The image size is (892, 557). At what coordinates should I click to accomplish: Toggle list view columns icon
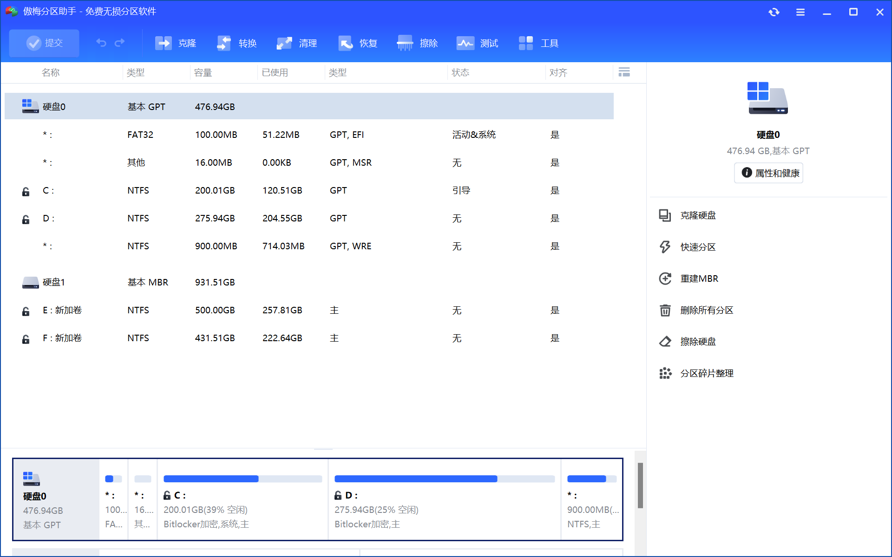coord(624,72)
